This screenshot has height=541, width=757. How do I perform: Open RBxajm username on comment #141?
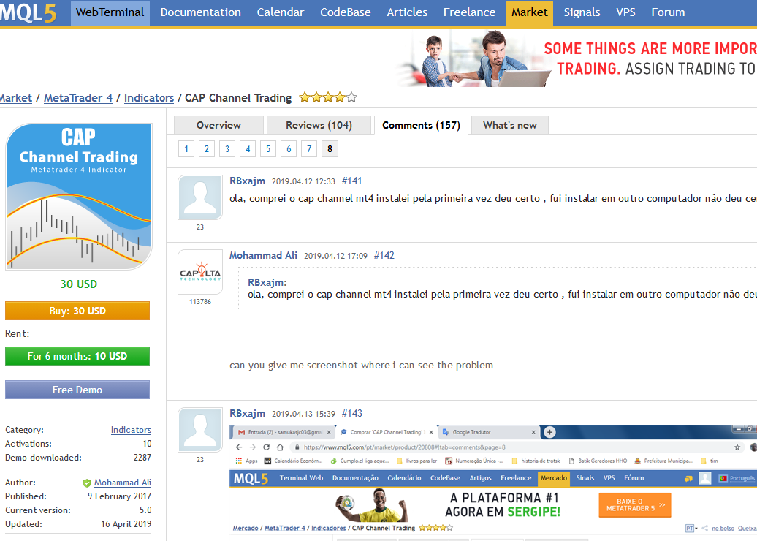(247, 181)
